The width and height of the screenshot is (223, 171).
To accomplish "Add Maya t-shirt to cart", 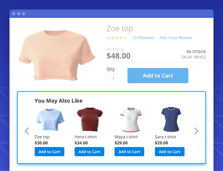I will pyautogui.click(x=129, y=152).
